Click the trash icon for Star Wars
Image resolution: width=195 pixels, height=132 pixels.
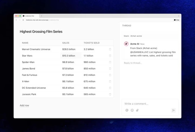coord(110,56)
